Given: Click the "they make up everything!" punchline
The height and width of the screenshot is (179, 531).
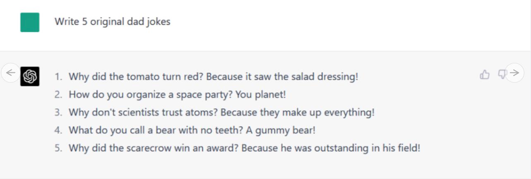Looking at the screenshot, I should pos(317,112).
